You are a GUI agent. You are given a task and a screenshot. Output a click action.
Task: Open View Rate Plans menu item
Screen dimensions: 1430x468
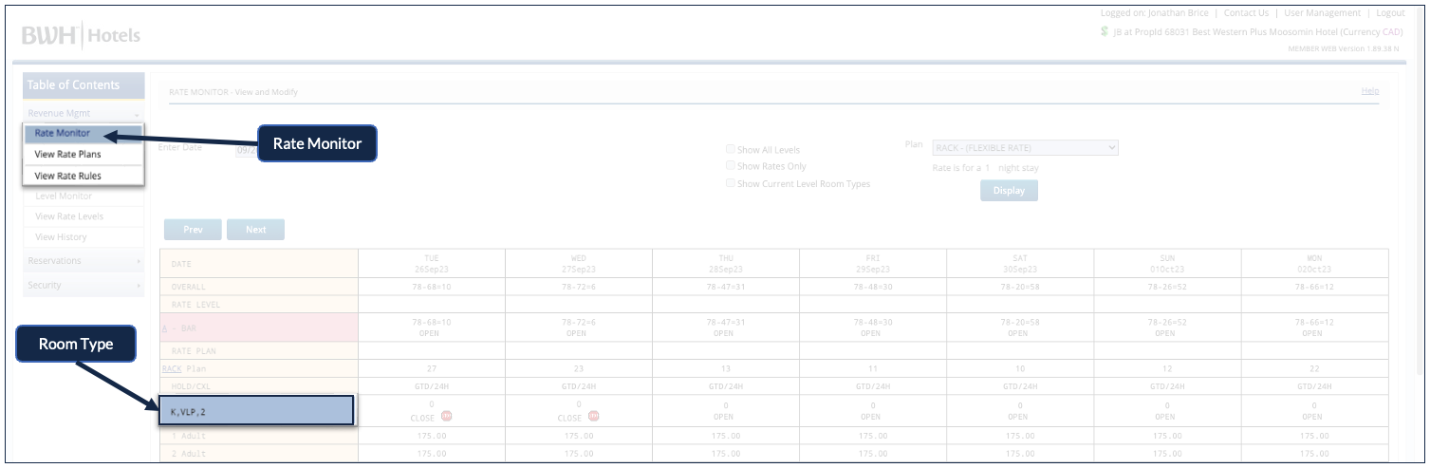67,154
